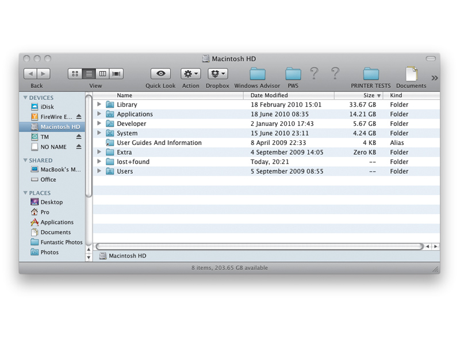The width and height of the screenshot is (460, 345).
Task: Open the PWS toolbar folder
Action: pos(293,74)
